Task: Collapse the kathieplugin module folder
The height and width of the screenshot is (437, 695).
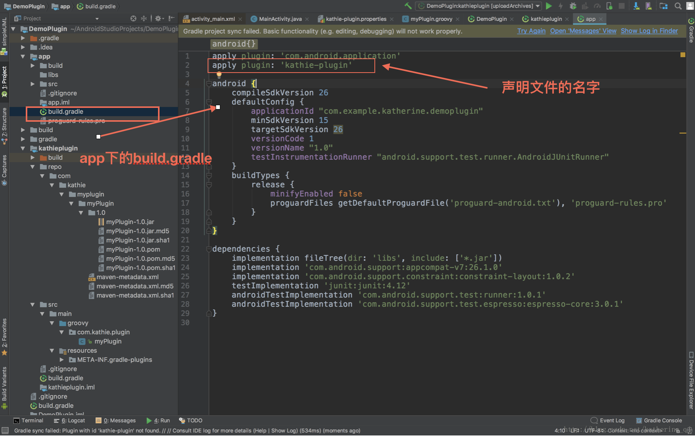Action: [23, 148]
